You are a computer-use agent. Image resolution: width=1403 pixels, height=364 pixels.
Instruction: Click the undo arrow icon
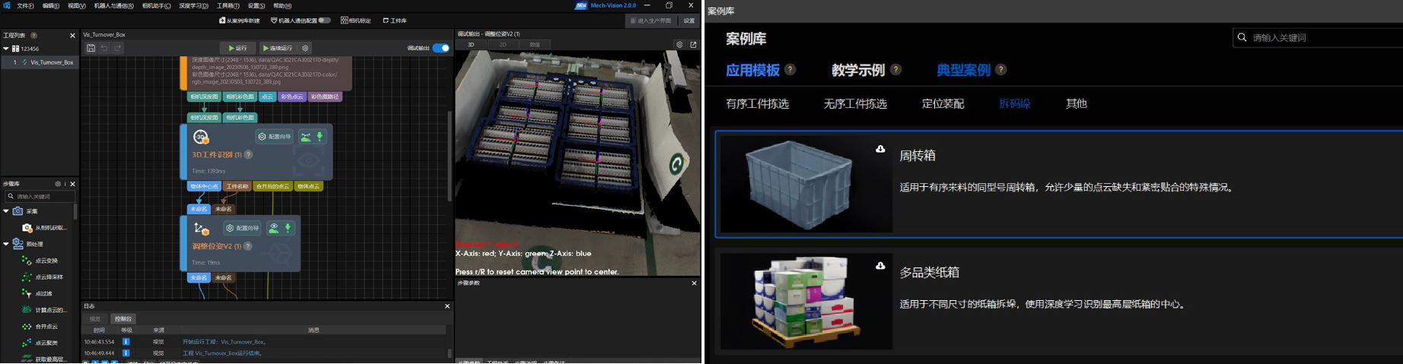(104, 48)
